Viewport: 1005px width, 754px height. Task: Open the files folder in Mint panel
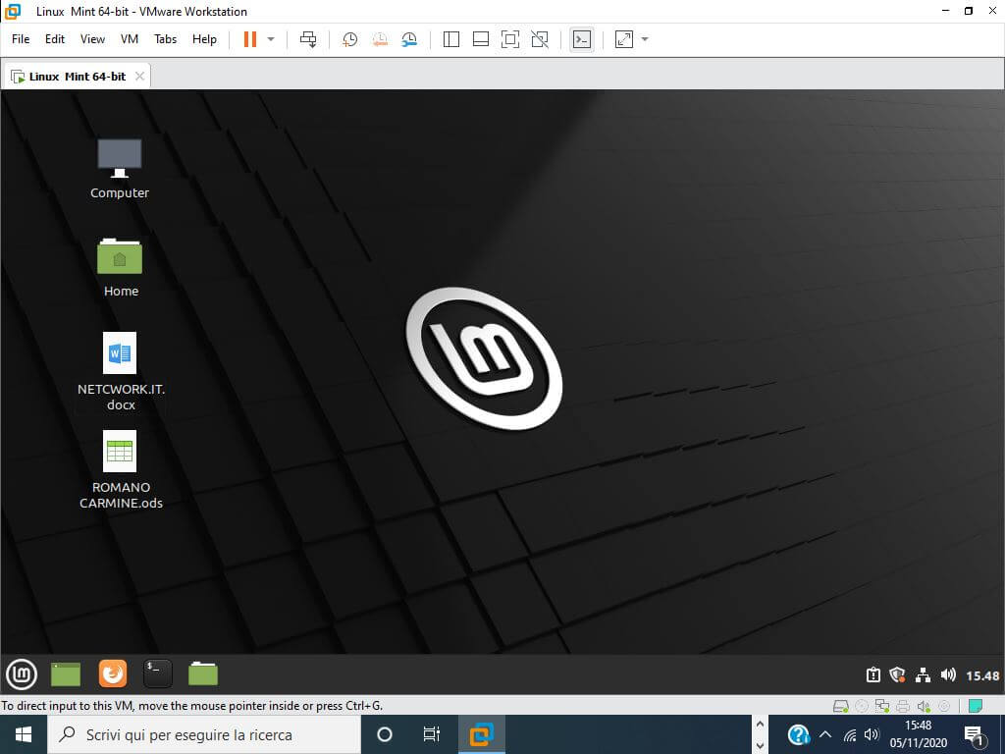pyautogui.click(x=203, y=674)
